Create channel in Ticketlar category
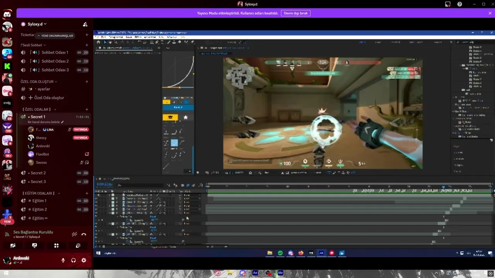This screenshot has height=278, width=495. tap(87, 35)
